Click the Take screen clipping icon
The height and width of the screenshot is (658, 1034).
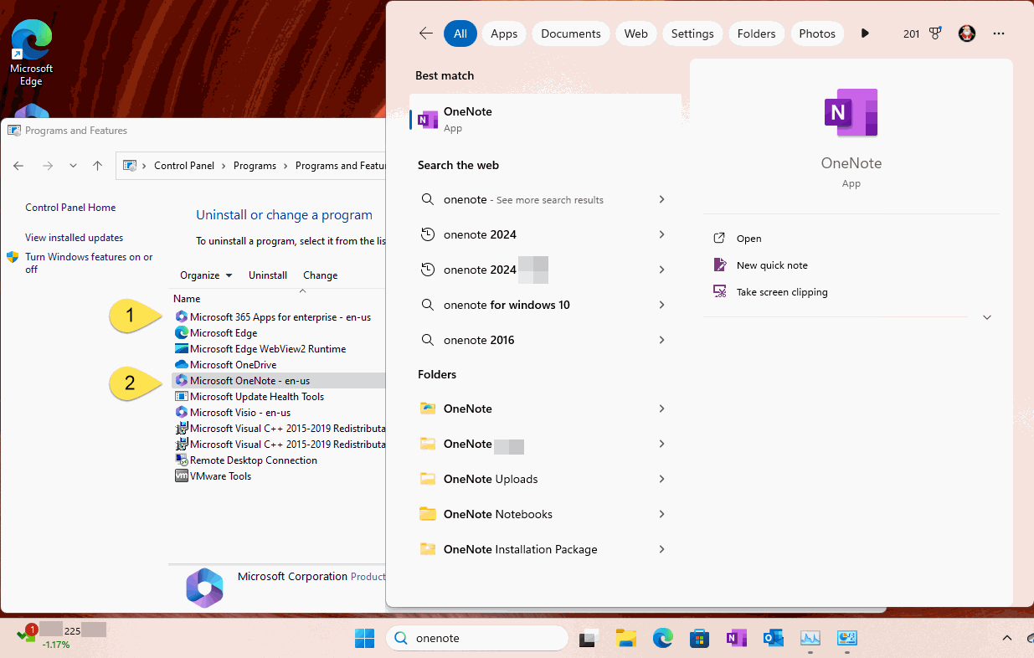click(719, 291)
